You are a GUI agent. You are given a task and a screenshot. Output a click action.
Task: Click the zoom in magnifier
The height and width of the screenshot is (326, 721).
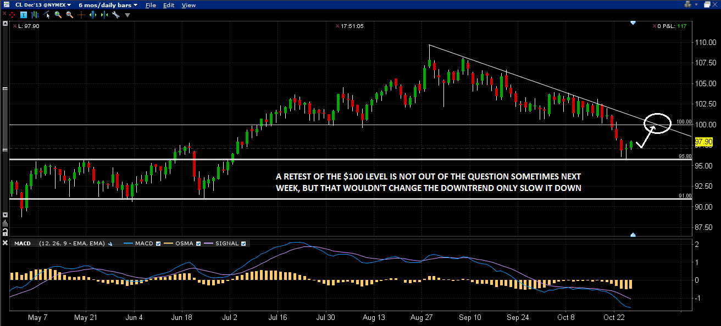pyautogui.click(x=58, y=15)
